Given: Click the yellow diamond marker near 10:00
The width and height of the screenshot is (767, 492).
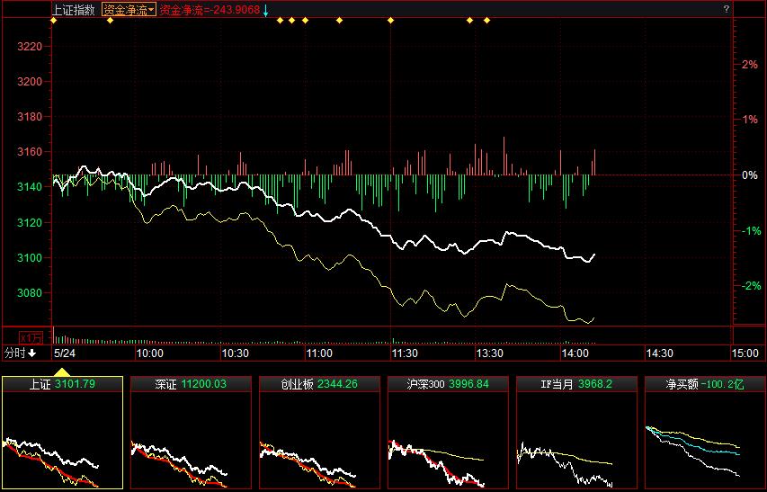Looking at the screenshot, I should pyautogui.click(x=110, y=20).
